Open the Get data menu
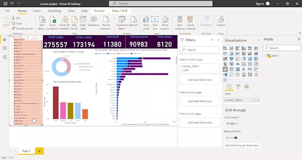 [42, 23]
